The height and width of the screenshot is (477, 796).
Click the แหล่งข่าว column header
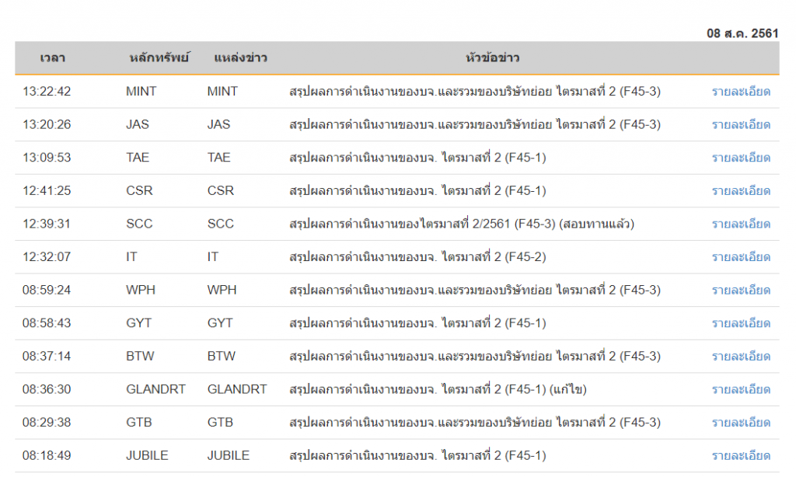coord(241,57)
